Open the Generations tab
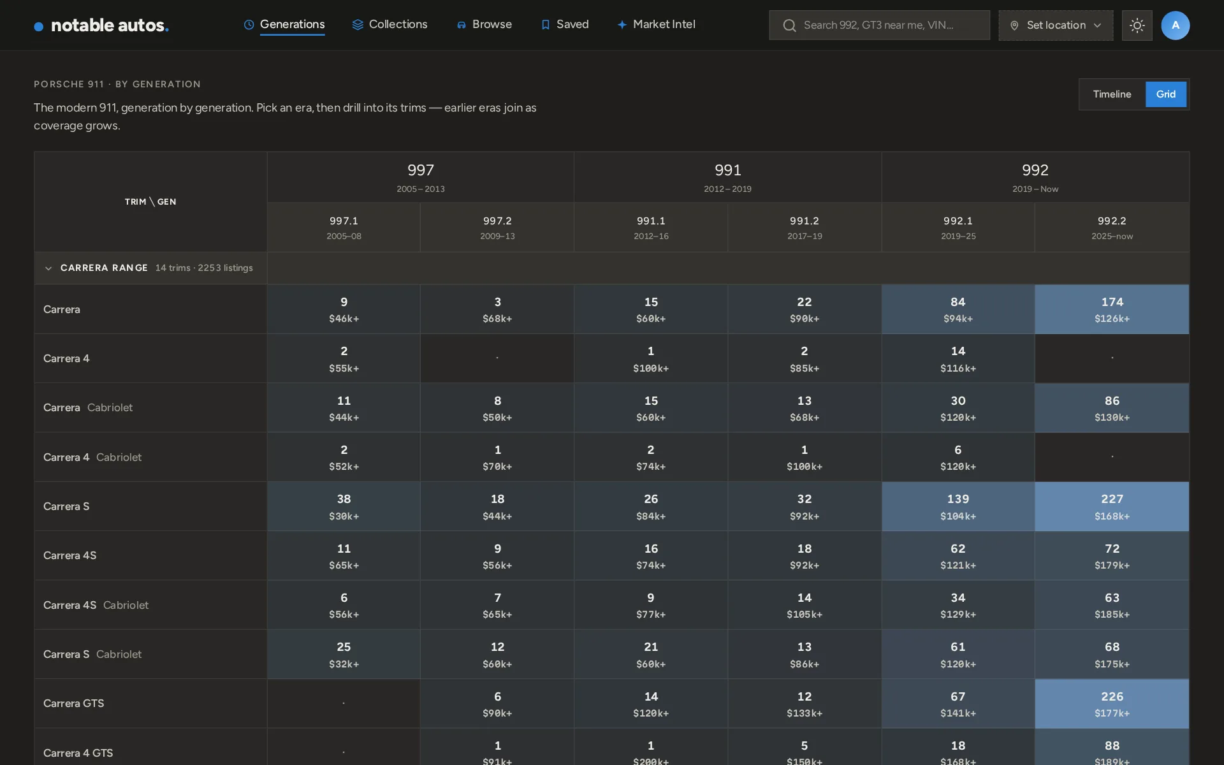This screenshot has height=765, width=1224. click(x=284, y=25)
